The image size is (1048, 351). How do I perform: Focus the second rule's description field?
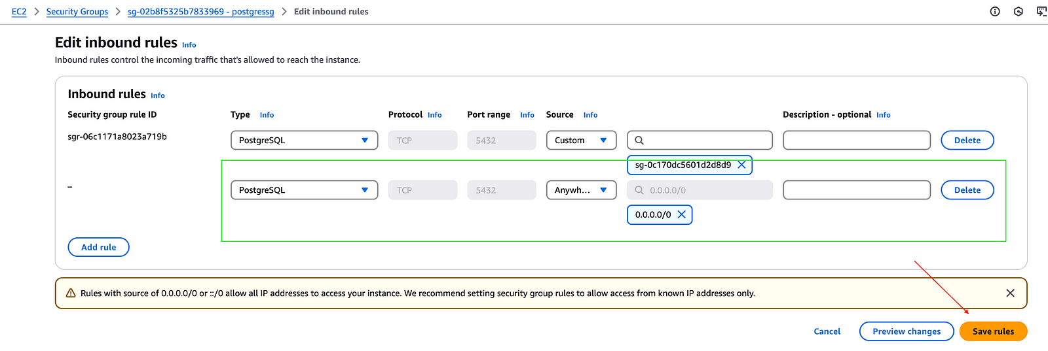(856, 190)
